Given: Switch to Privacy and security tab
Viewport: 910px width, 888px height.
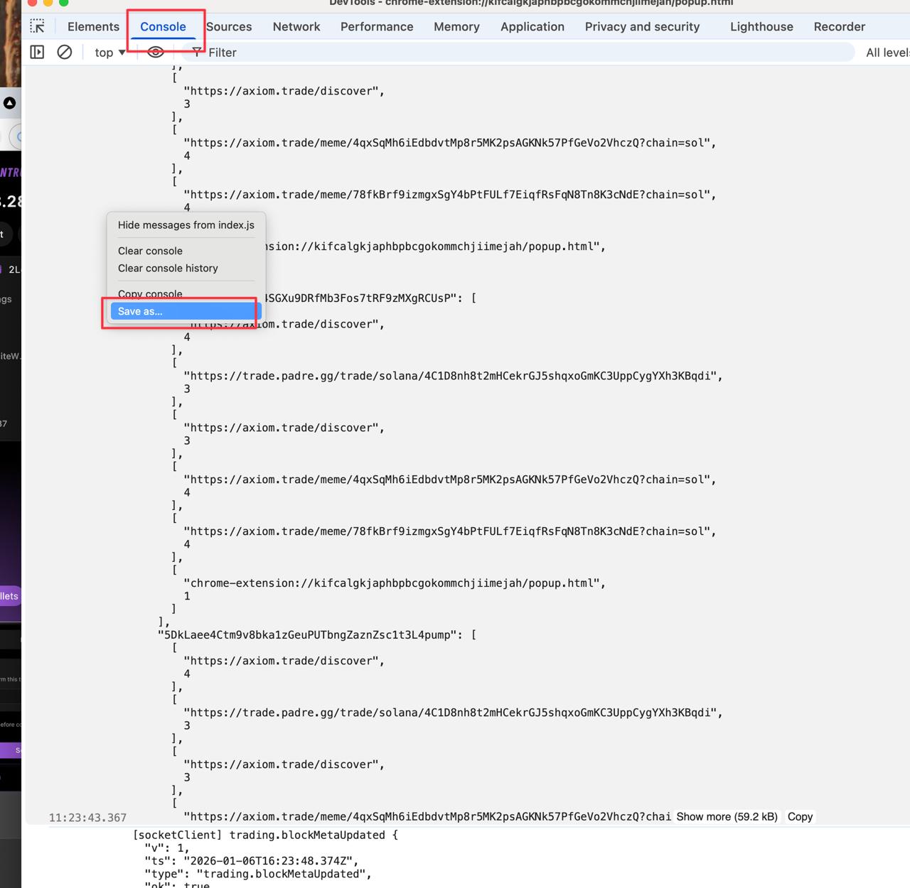Looking at the screenshot, I should [642, 26].
